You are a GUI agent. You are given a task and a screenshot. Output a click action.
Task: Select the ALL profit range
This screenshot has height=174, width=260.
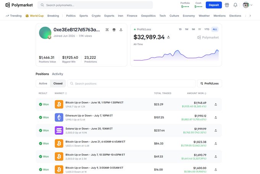click(x=215, y=29)
